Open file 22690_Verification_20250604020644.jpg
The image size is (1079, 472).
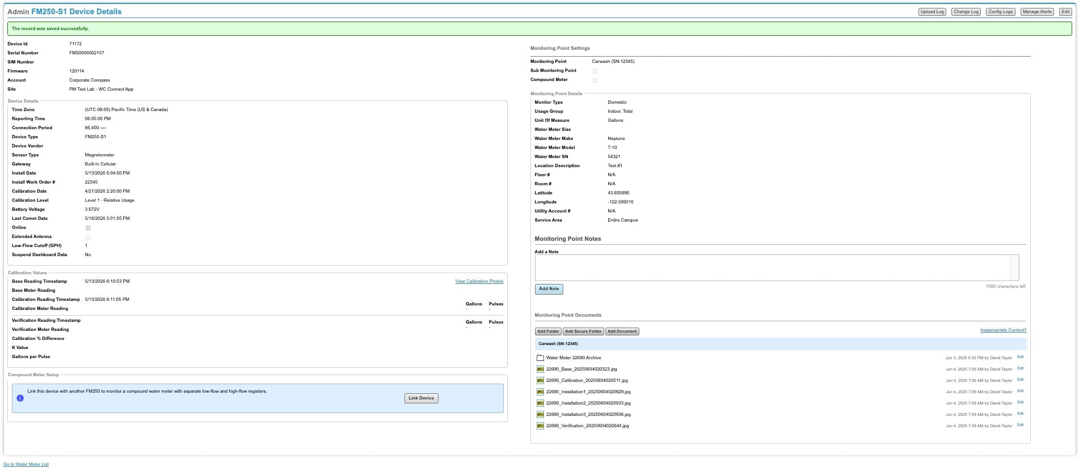[x=587, y=426]
